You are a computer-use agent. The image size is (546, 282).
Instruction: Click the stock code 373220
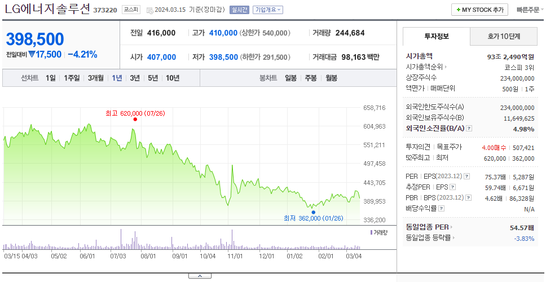(105, 10)
